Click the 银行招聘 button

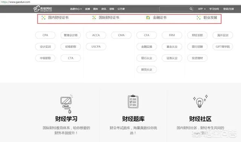pos(197,47)
